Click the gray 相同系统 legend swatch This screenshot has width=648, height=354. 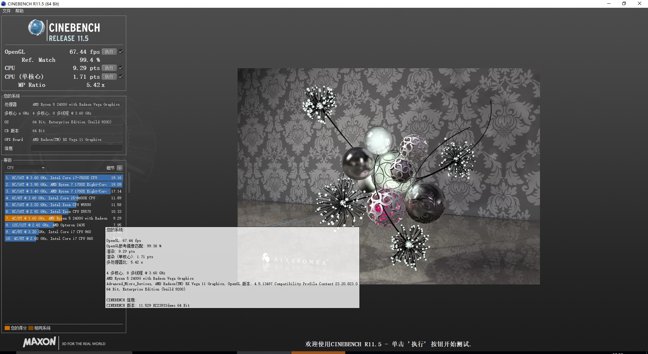coord(30,328)
